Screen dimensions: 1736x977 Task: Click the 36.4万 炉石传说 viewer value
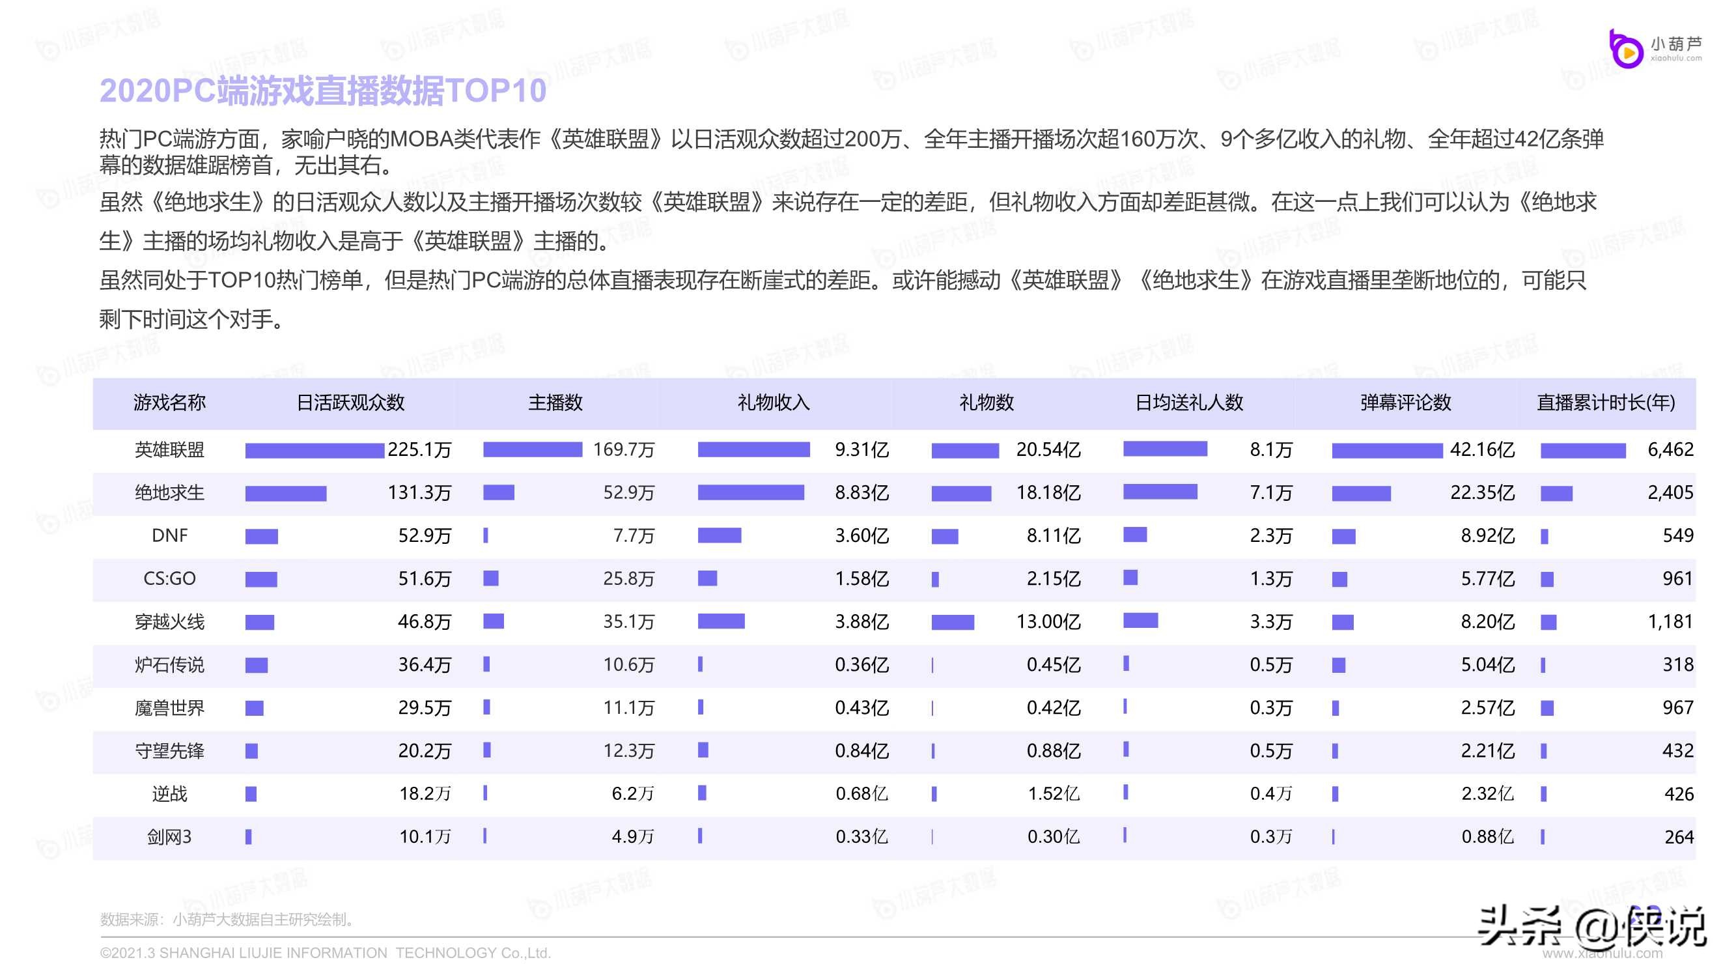(x=425, y=665)
